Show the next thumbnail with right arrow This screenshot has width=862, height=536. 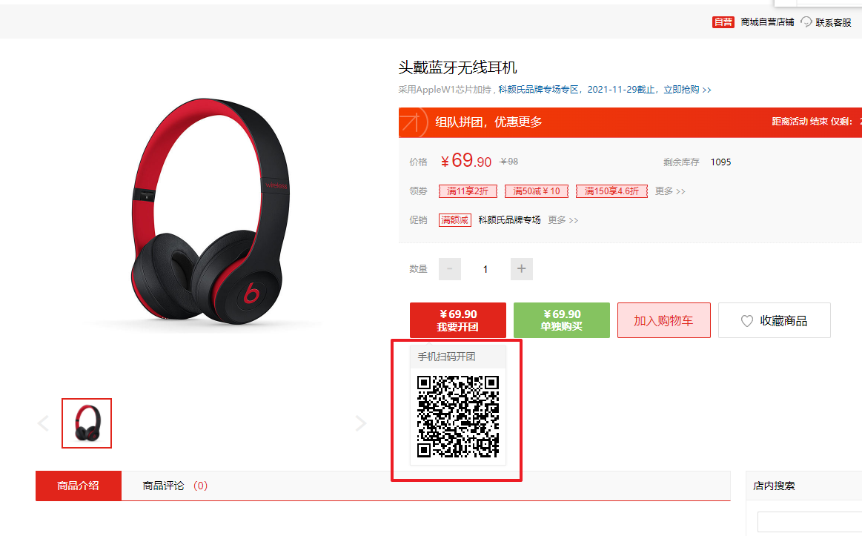point(361,423)
